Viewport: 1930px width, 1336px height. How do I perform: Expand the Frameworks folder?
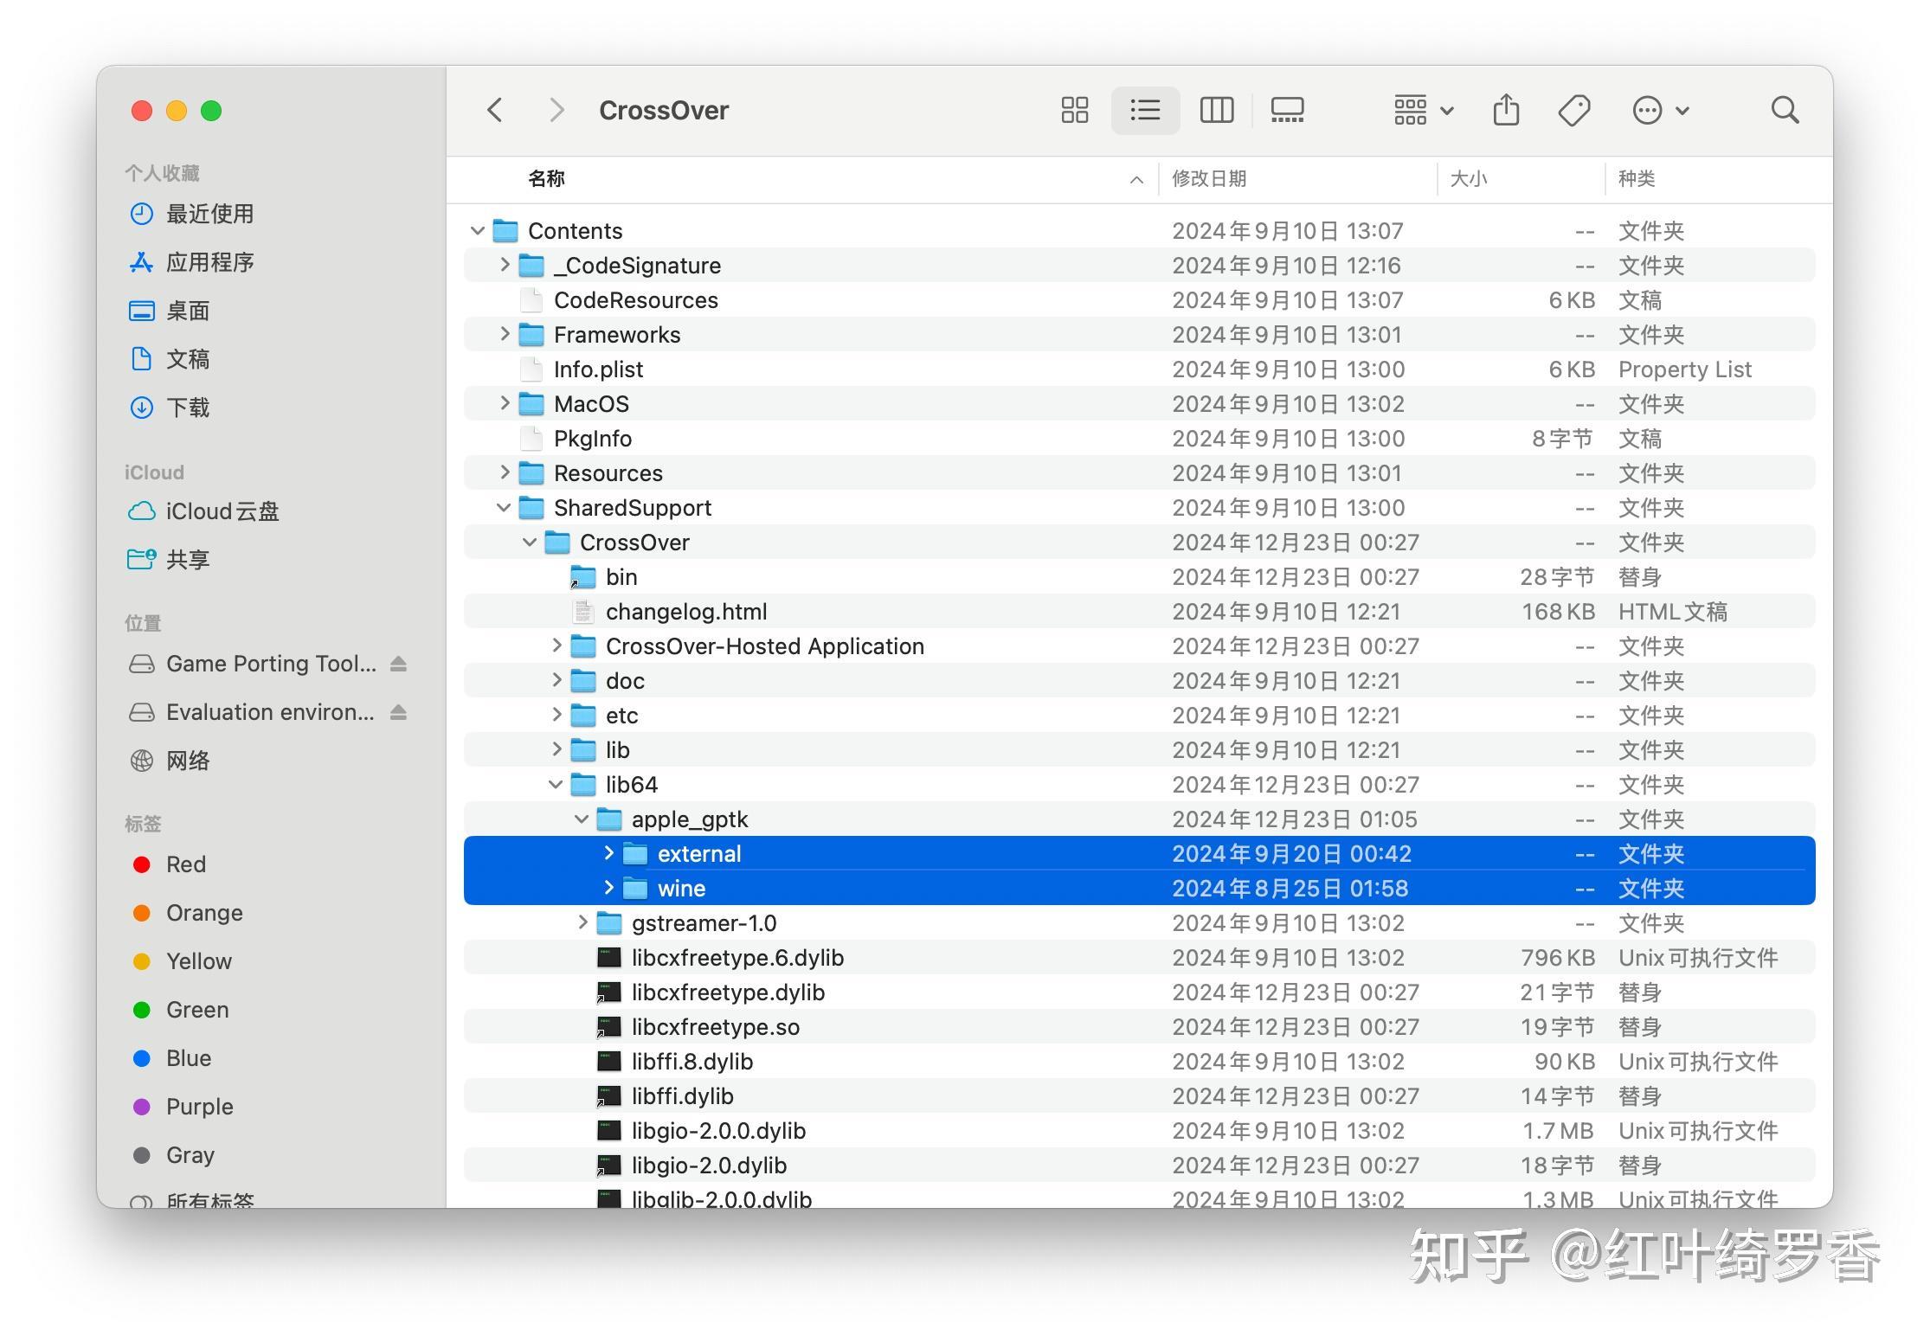coord(505,334)
